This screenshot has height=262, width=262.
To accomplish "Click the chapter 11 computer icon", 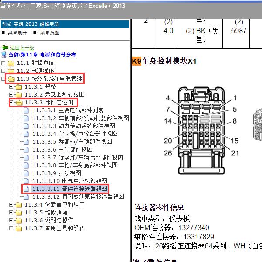I will 4,55.
